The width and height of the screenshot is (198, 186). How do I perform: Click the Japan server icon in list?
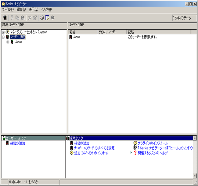pos(70,37)
